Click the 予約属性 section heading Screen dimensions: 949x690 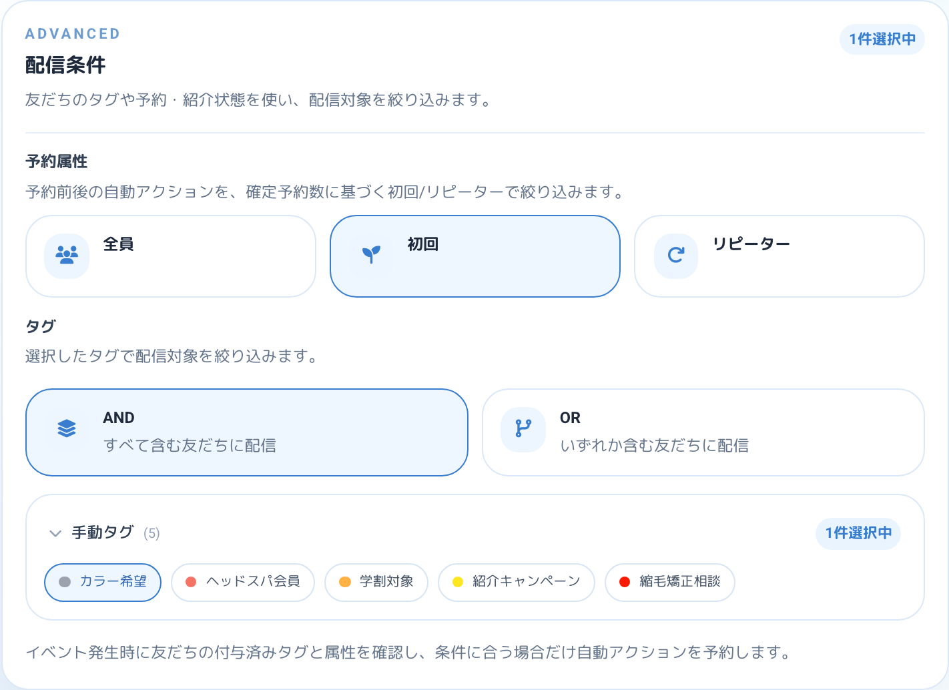[x=57, y=161]
